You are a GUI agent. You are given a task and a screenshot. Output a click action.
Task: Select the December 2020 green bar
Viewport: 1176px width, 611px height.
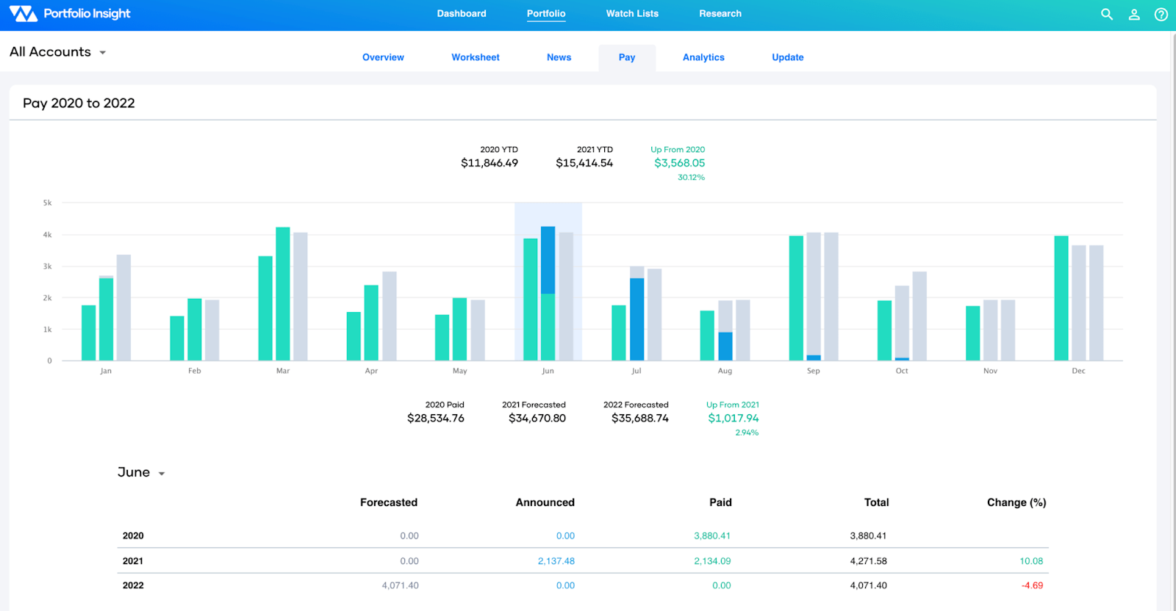[x=1061, y=297]
